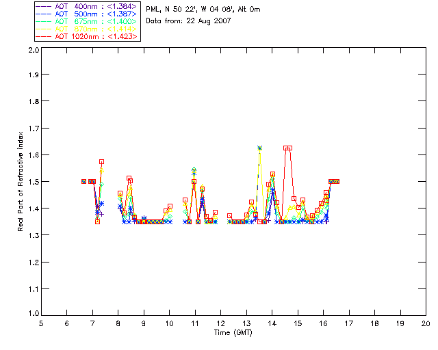Click the y-axis label 1.6
The height and width of the screenshot is (350, 438).
click(34, 155)
